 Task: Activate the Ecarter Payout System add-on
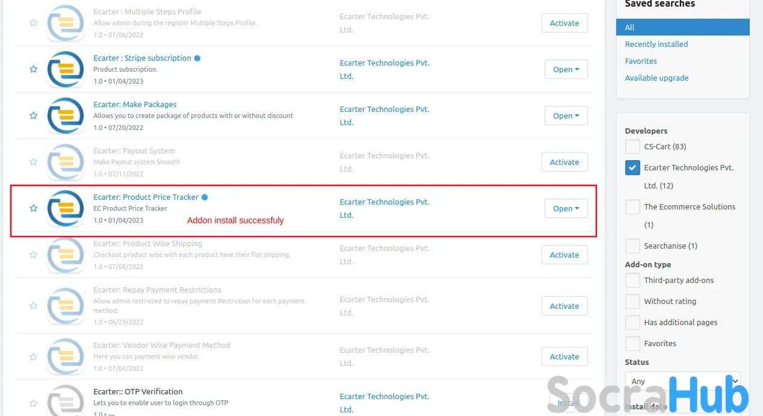(x=564, y=162)
